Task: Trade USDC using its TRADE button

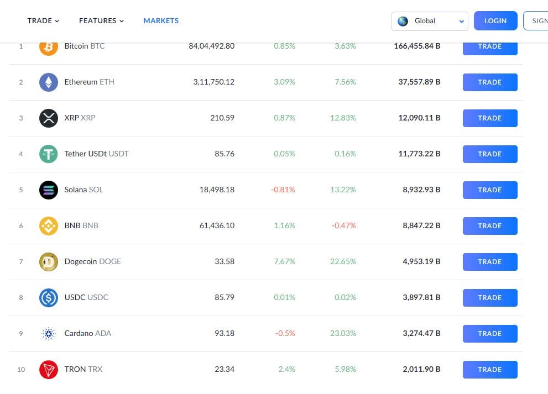Action: 490,298
